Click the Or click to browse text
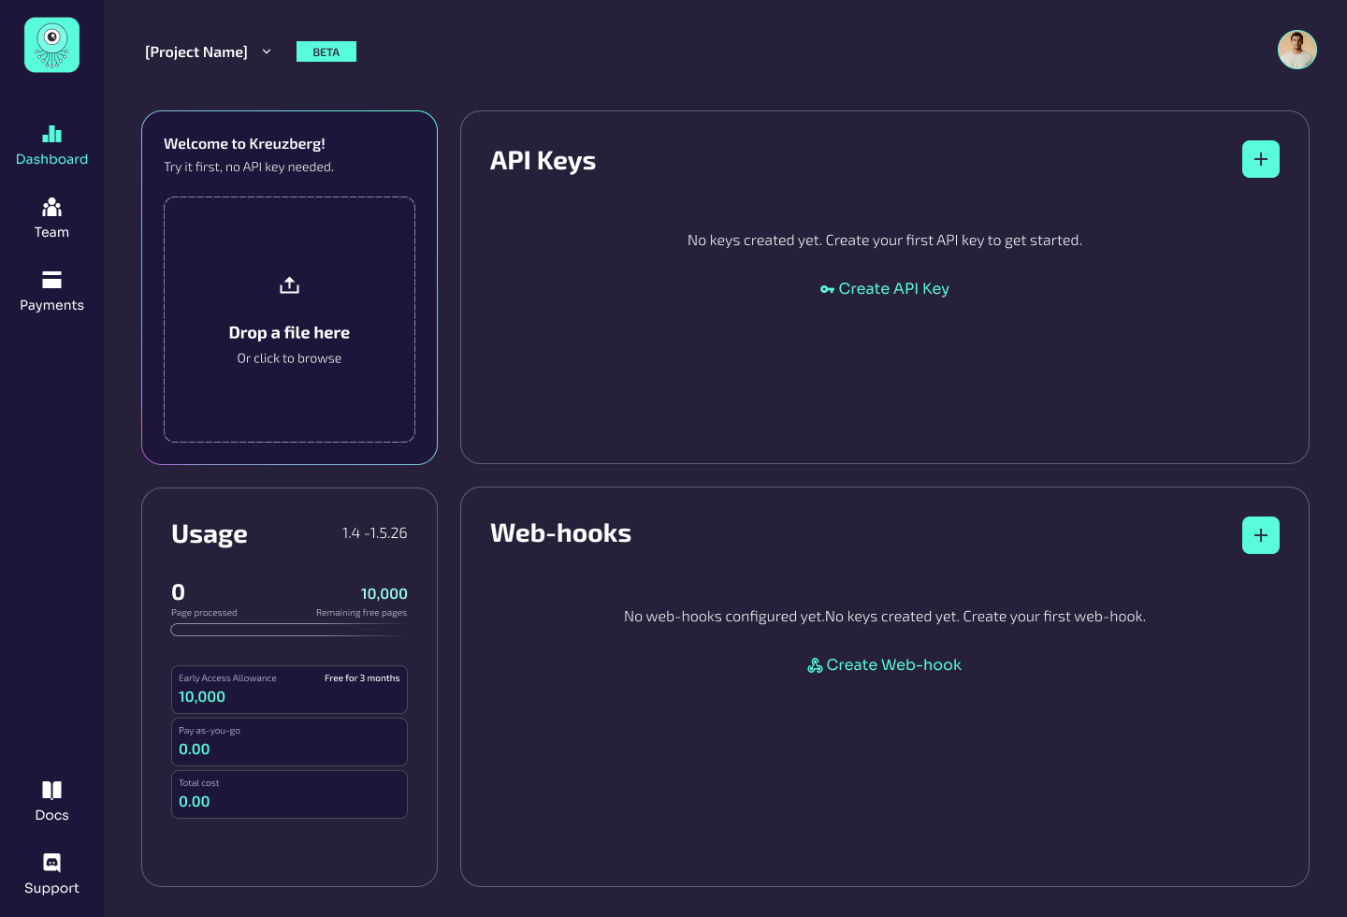Image resolution: width=1347 pixels, height=917 pixels. tap(289, 358)
